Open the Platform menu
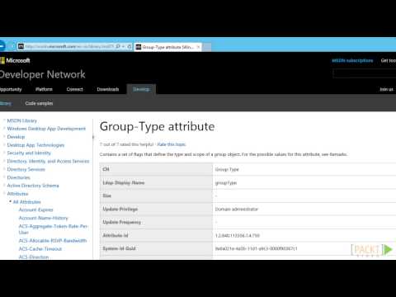396x297 pixels. click(44, 89)
